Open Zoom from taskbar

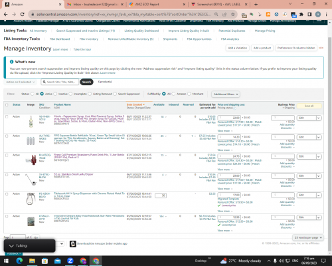coord(70,261)
